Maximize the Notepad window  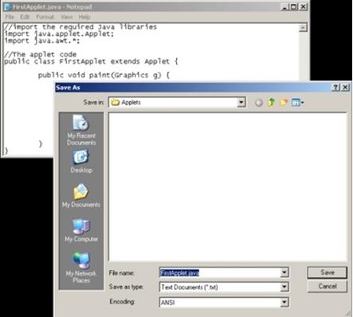click(x=293, y=7)
